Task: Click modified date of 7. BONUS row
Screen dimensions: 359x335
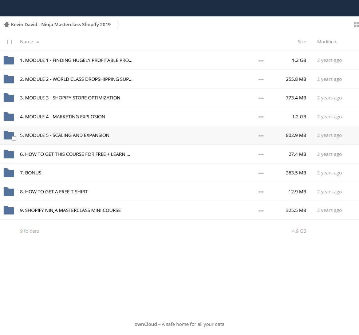Action: 329,173
